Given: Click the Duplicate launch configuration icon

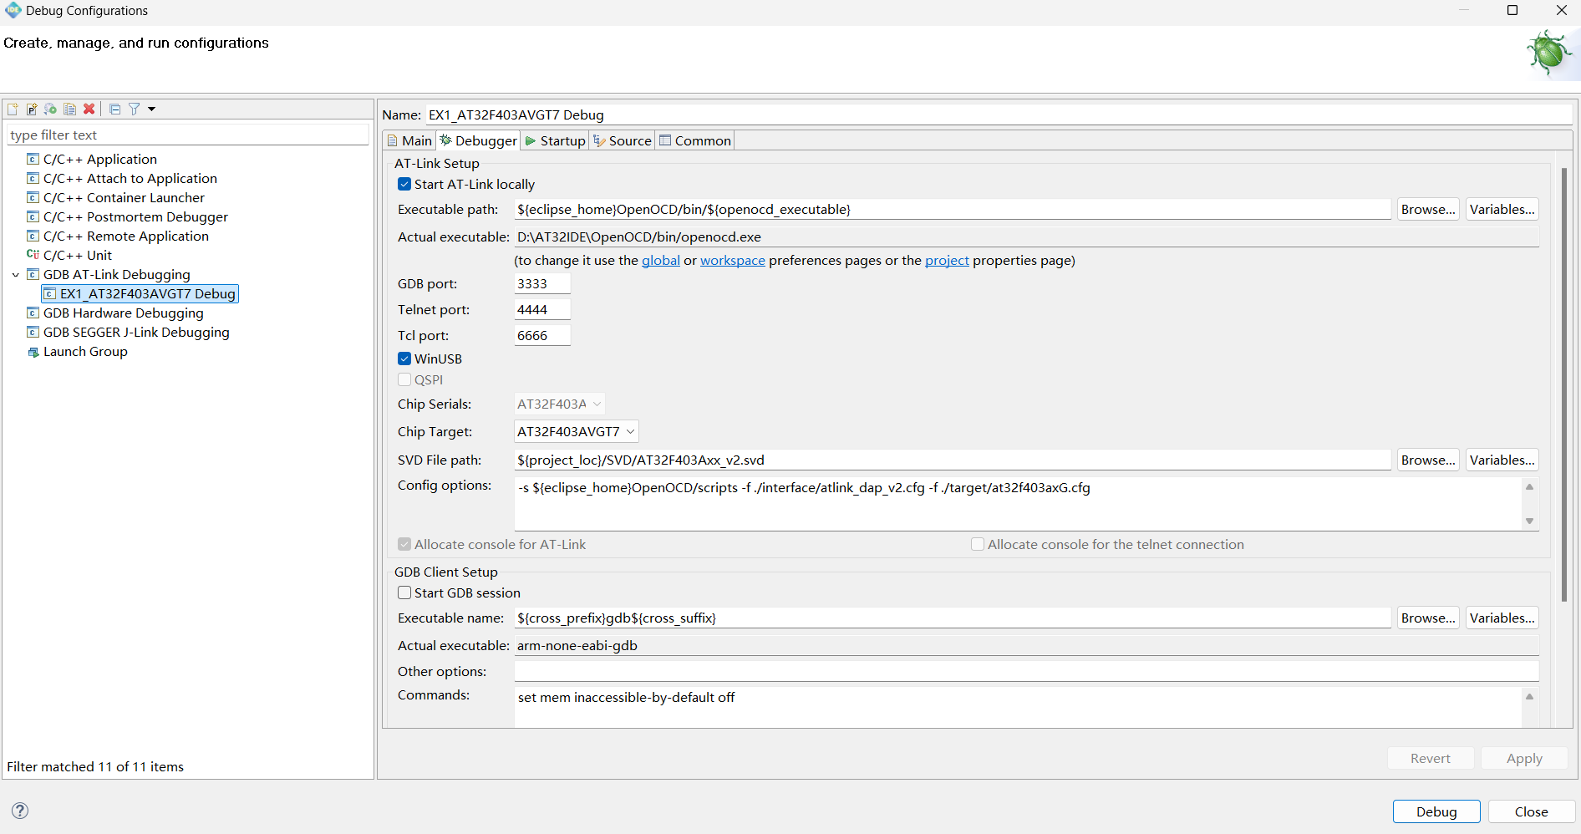Looking at the screenshot, I should click(70, 109).
